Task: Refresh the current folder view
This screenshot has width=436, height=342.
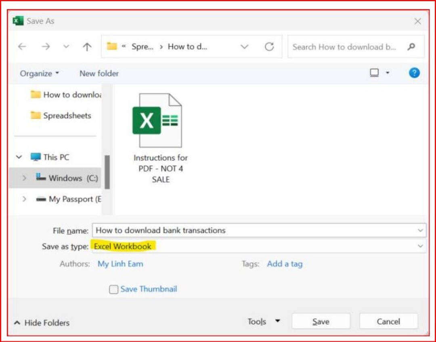Action: 270,46
